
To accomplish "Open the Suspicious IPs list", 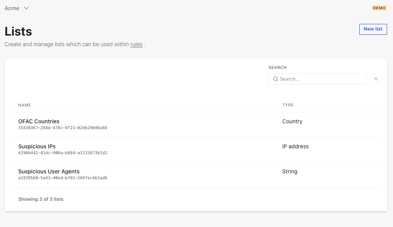I will pos(37,146).
